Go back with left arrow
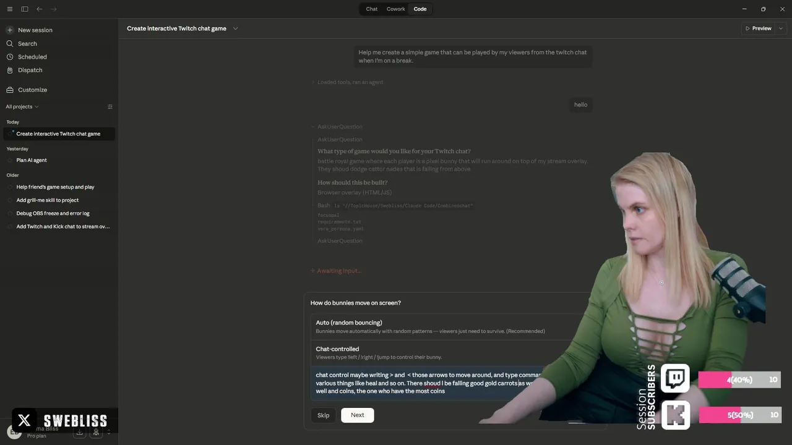The image size is (792, 445). (x=40, y=9)
